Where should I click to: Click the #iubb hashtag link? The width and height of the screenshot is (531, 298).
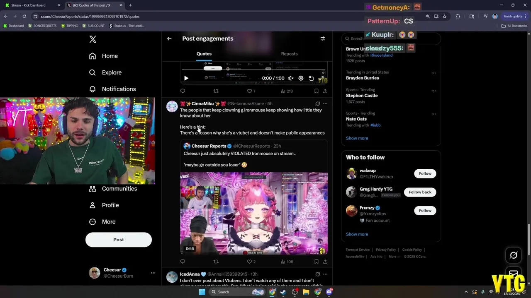click(375, 125)
